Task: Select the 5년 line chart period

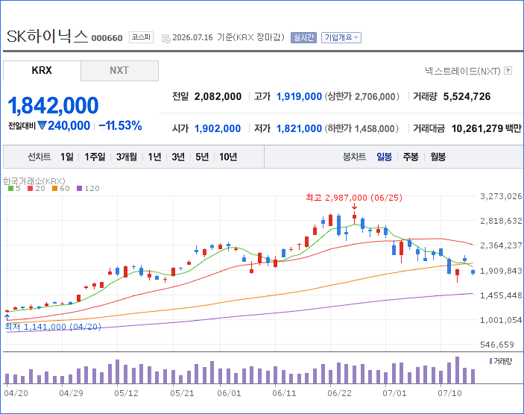Action: pos(202,157)
